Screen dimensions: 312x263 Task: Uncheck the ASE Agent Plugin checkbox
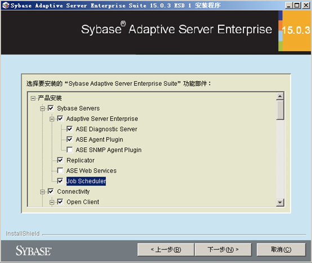(69, 139)
